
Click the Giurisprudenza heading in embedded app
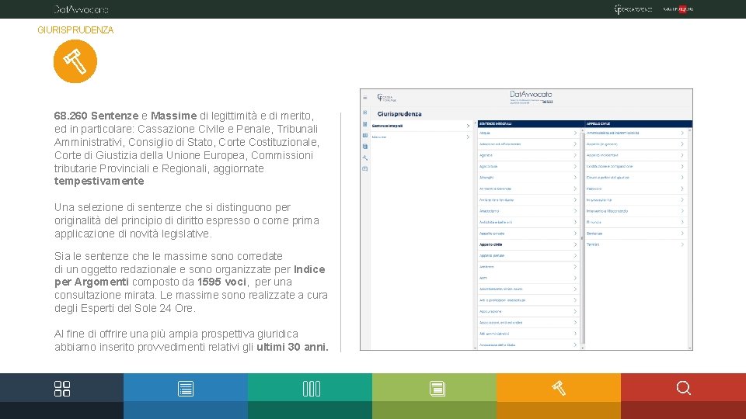[399, 114]
